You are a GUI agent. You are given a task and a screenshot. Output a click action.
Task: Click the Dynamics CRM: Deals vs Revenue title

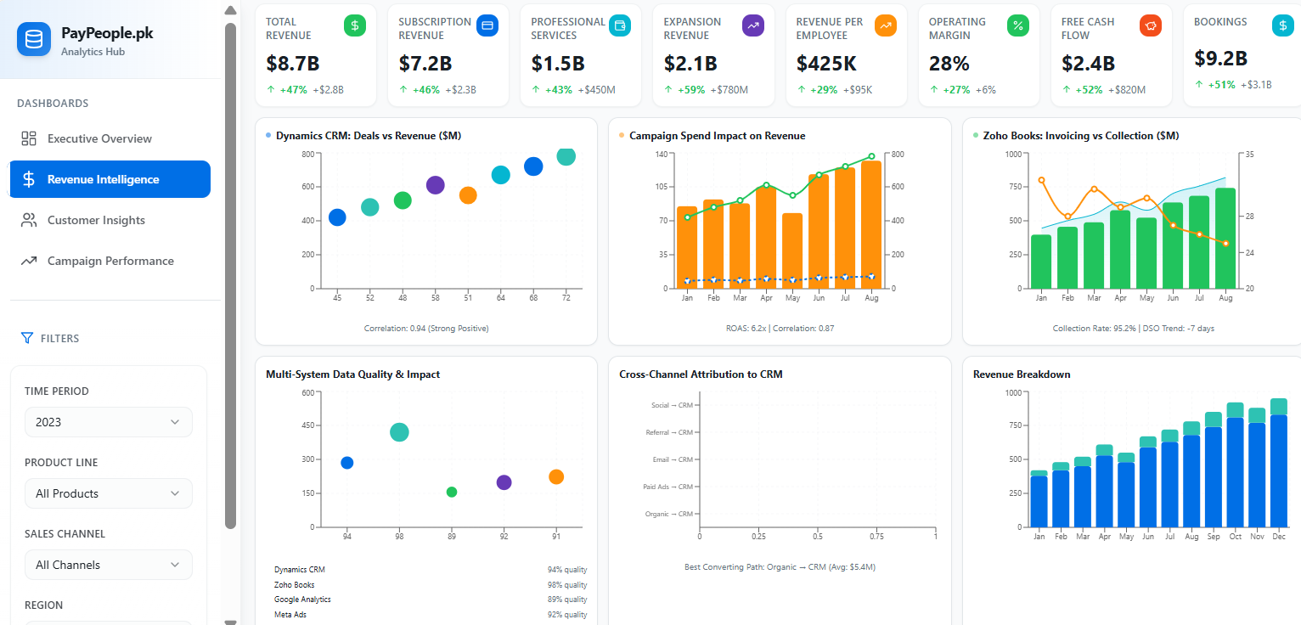click(x=369, y=135)
